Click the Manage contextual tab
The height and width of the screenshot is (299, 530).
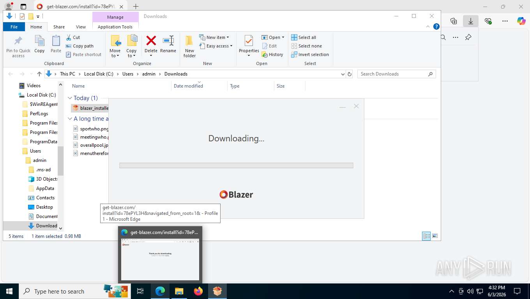(115, 17)
